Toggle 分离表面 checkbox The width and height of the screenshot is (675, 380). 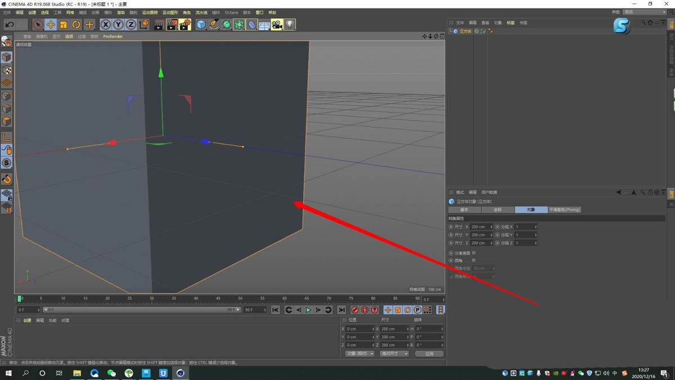point(474,253)
